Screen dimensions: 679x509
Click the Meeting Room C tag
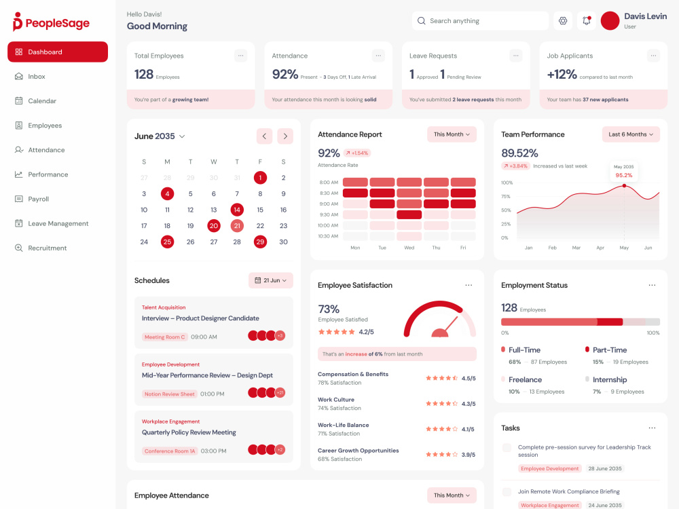point(165,337)
